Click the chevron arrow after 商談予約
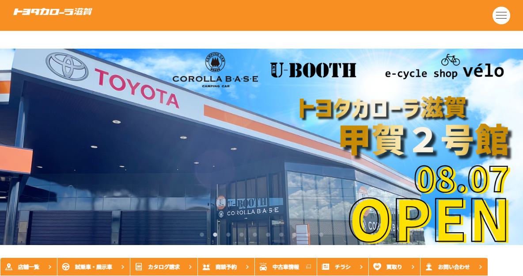This screenshot has height=276, width=523. tap(247, 267)
